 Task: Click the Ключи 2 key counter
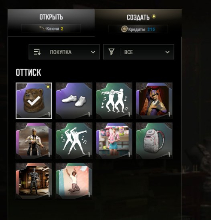click(51, 29)
